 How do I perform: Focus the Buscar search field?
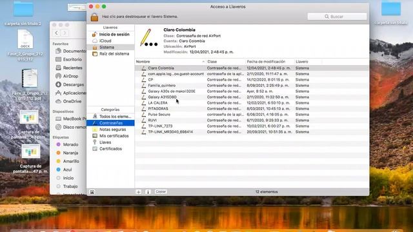click(337, 17)
